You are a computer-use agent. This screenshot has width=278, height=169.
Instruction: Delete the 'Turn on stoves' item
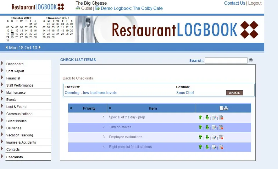[221, 127]
